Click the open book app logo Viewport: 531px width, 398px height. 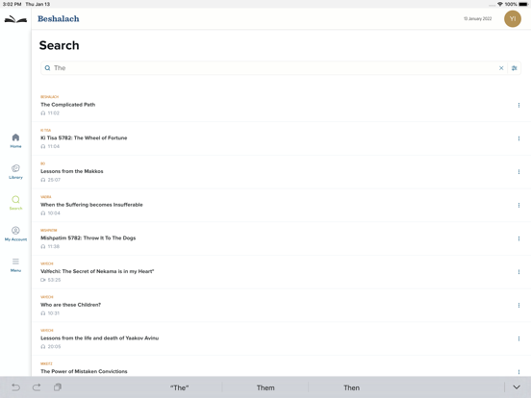coord(15,19)
